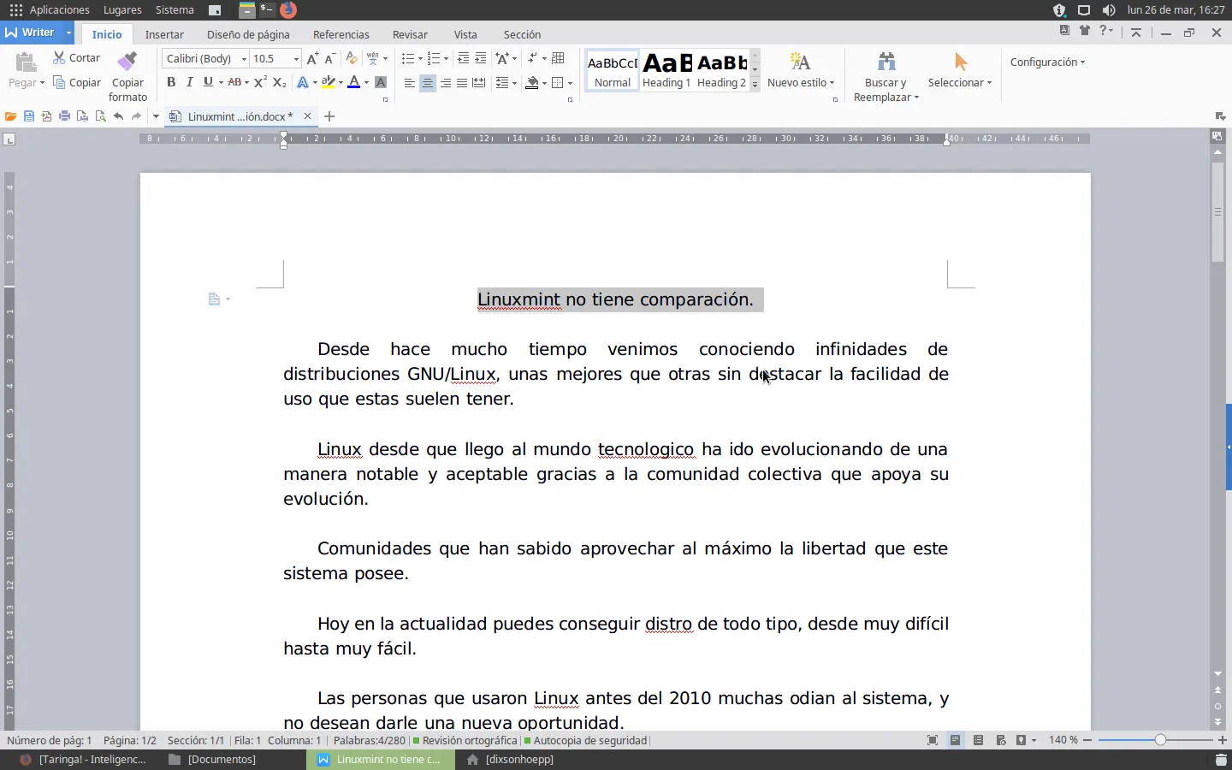Export to PDF from quick toolbar
Viewport: 1232px width, 770px height.
click(46, 116)
